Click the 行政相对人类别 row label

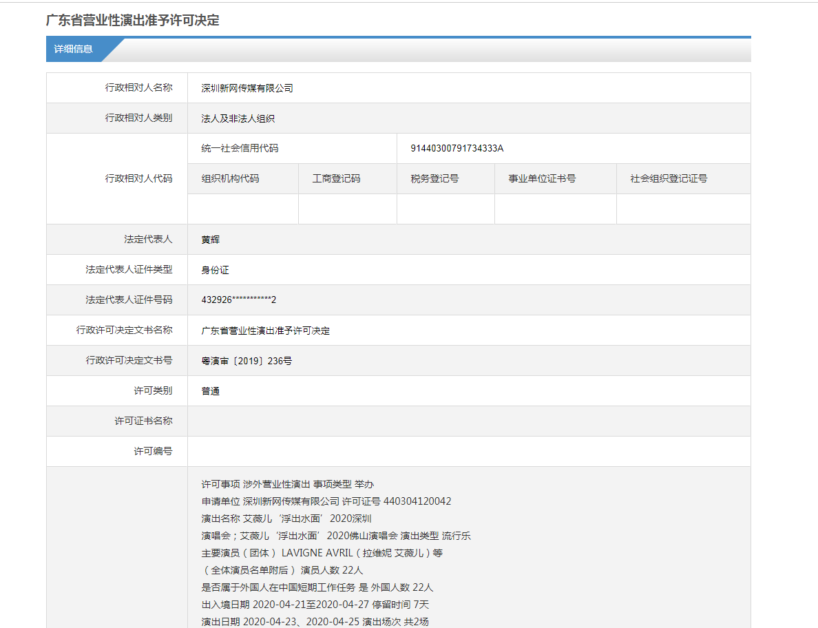point(139,118)
